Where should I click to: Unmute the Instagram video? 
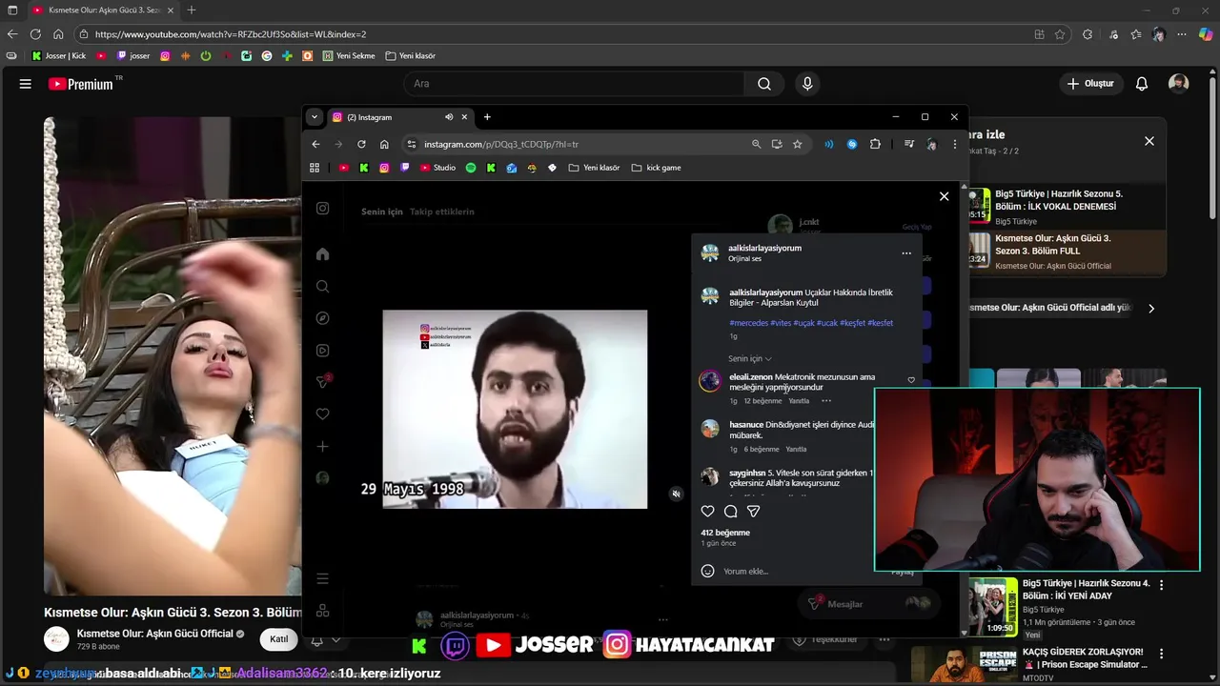676,494
